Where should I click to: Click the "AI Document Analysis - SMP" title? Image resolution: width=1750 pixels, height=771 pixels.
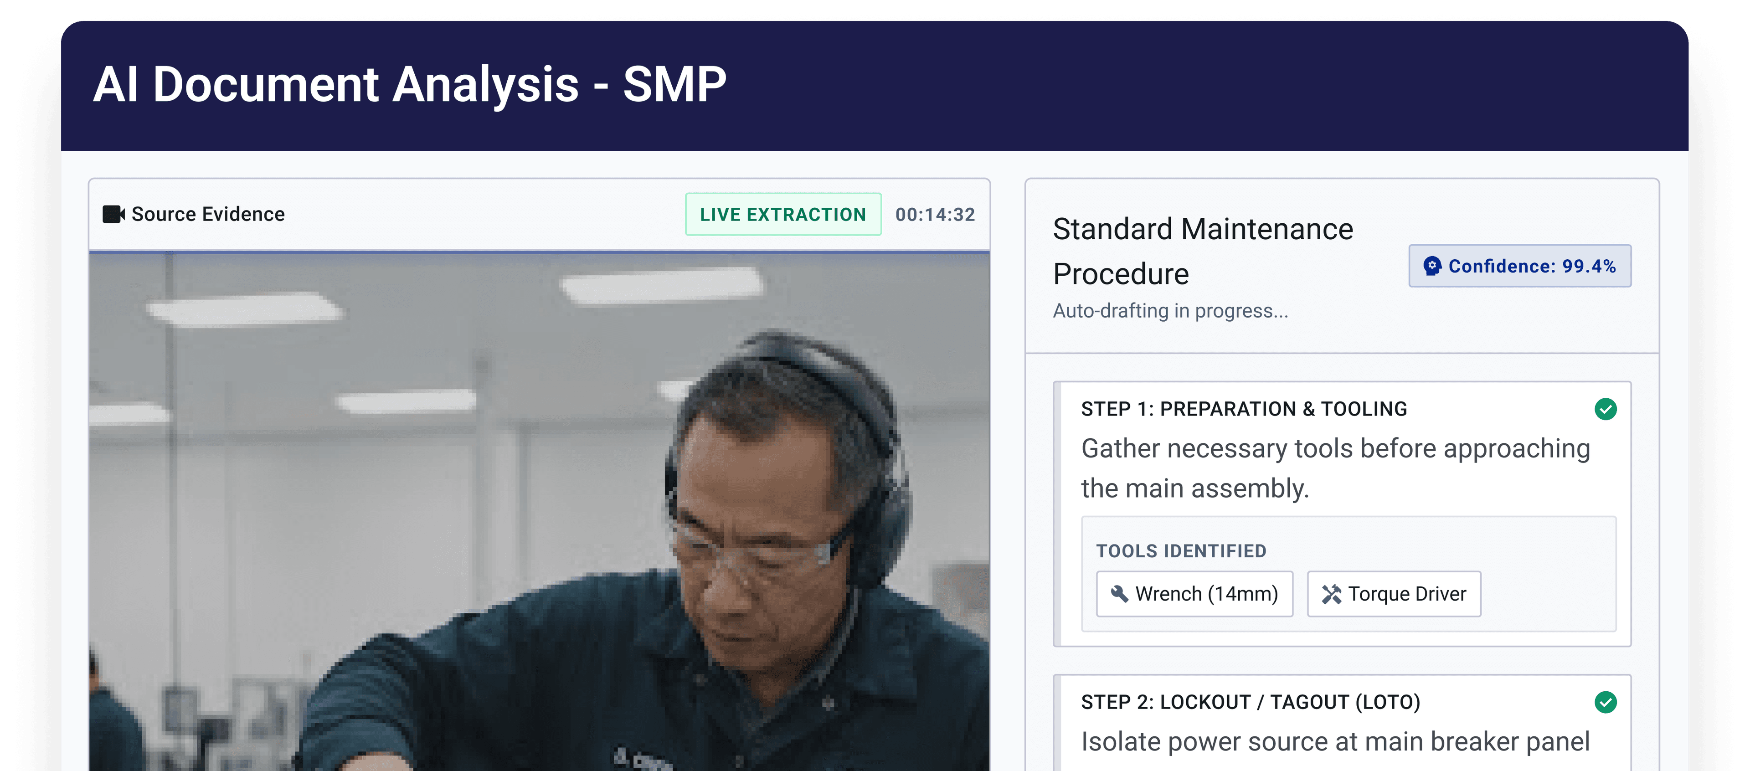coord(410,84)
